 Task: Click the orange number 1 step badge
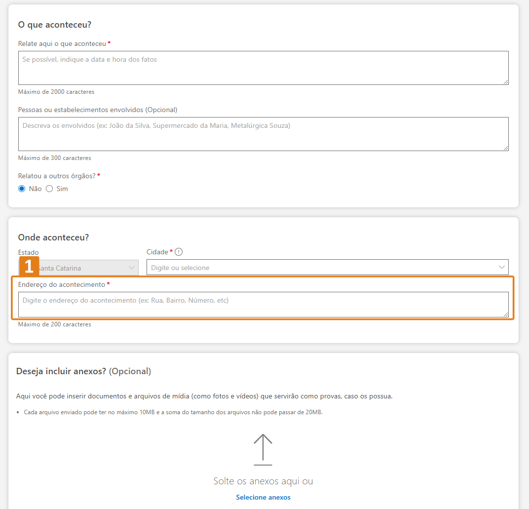point(29,266)
